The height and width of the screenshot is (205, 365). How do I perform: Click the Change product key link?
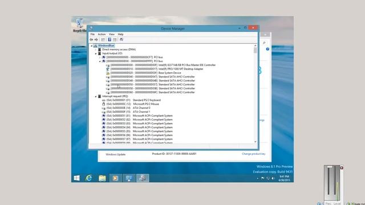253,154
